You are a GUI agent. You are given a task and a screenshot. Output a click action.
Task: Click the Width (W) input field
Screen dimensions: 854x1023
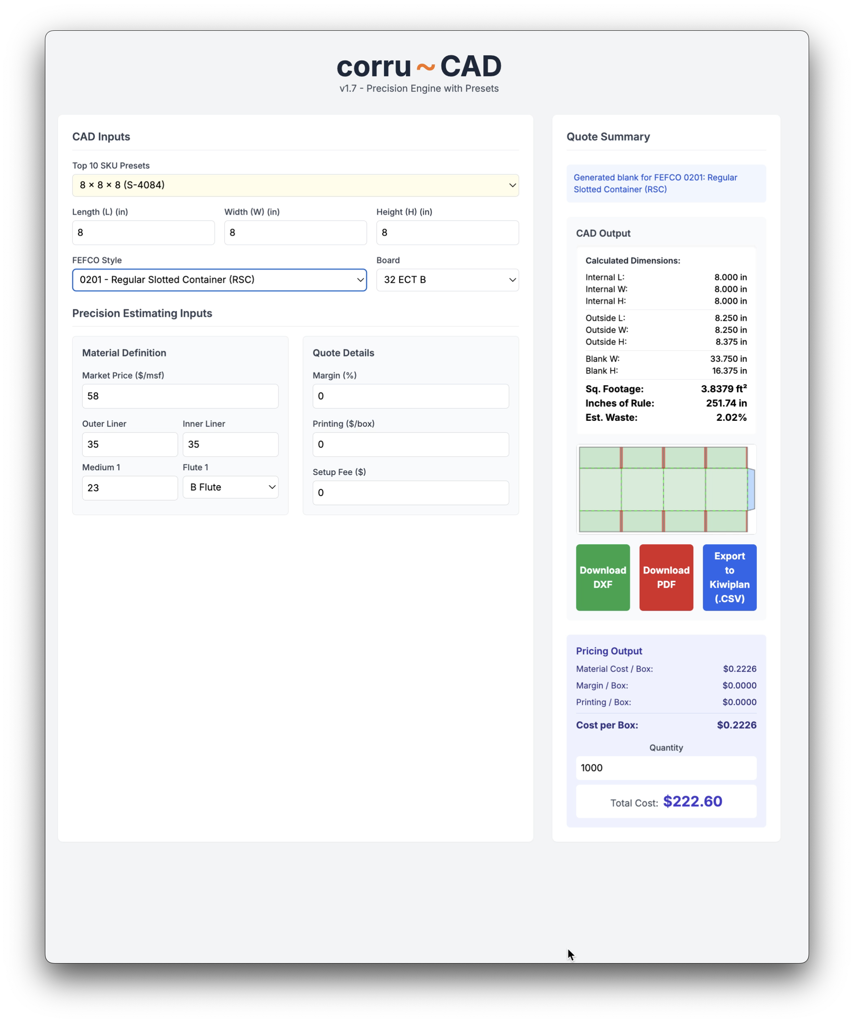(295, 232)
